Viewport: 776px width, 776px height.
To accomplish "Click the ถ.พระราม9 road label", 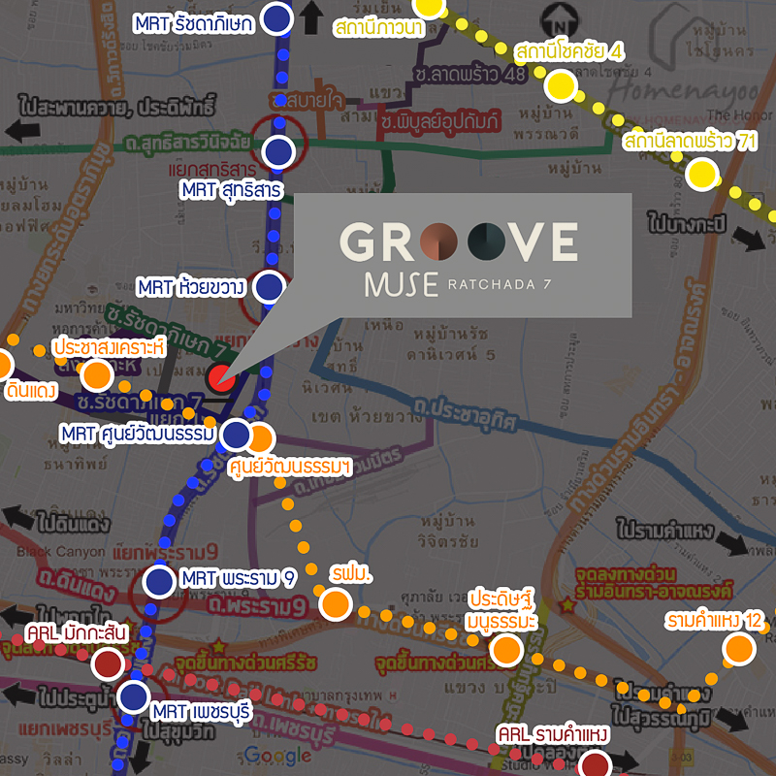I will point(258,606).
